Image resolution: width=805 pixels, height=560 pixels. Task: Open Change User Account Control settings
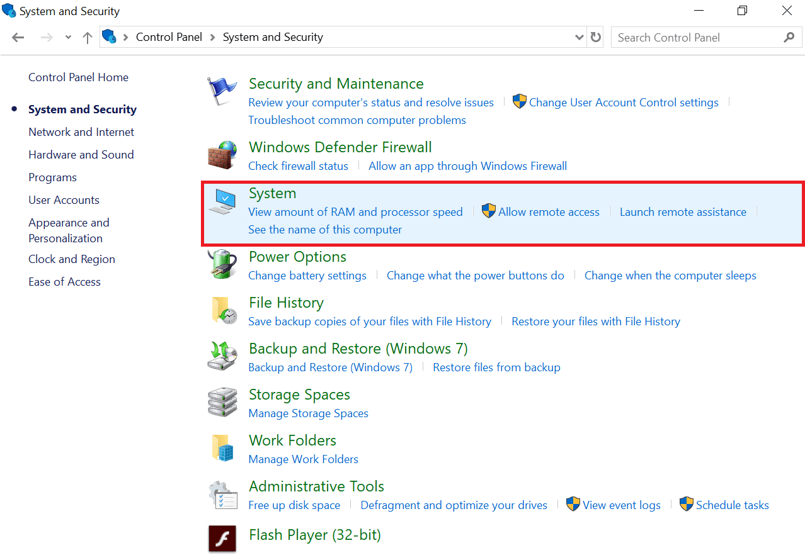pyautogui.click(x=623, y=103)
